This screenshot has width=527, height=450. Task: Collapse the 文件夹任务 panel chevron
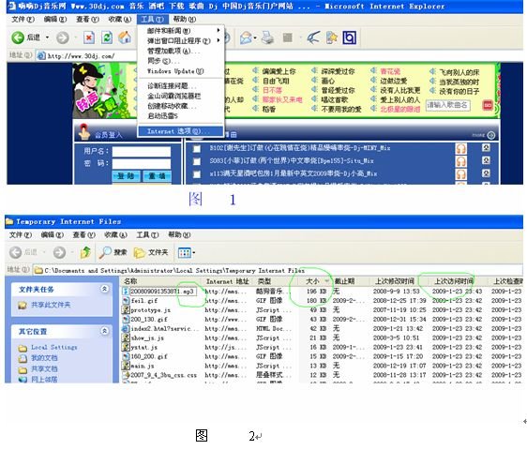(104, 289)
